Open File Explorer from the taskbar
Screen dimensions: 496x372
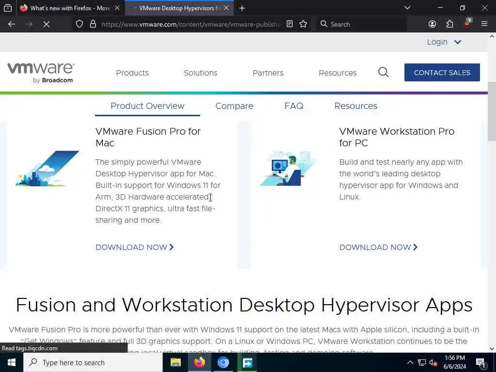(x=175, y=362)
